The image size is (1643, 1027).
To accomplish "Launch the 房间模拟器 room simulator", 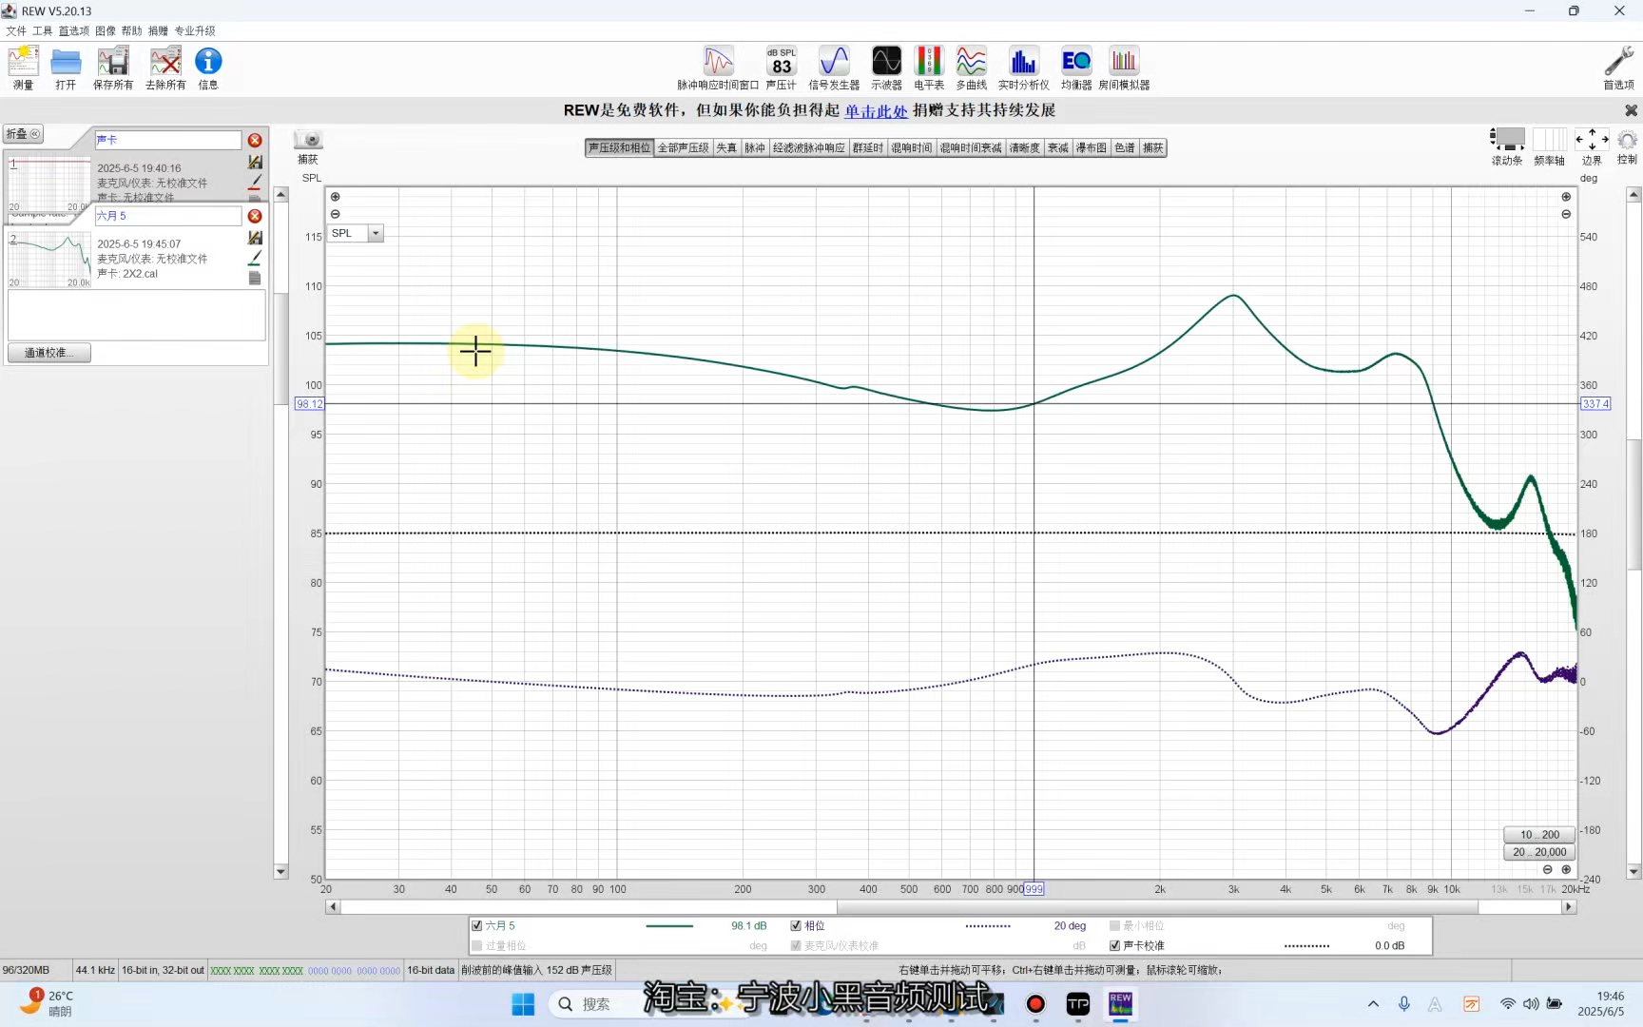I will point(1124,68).
